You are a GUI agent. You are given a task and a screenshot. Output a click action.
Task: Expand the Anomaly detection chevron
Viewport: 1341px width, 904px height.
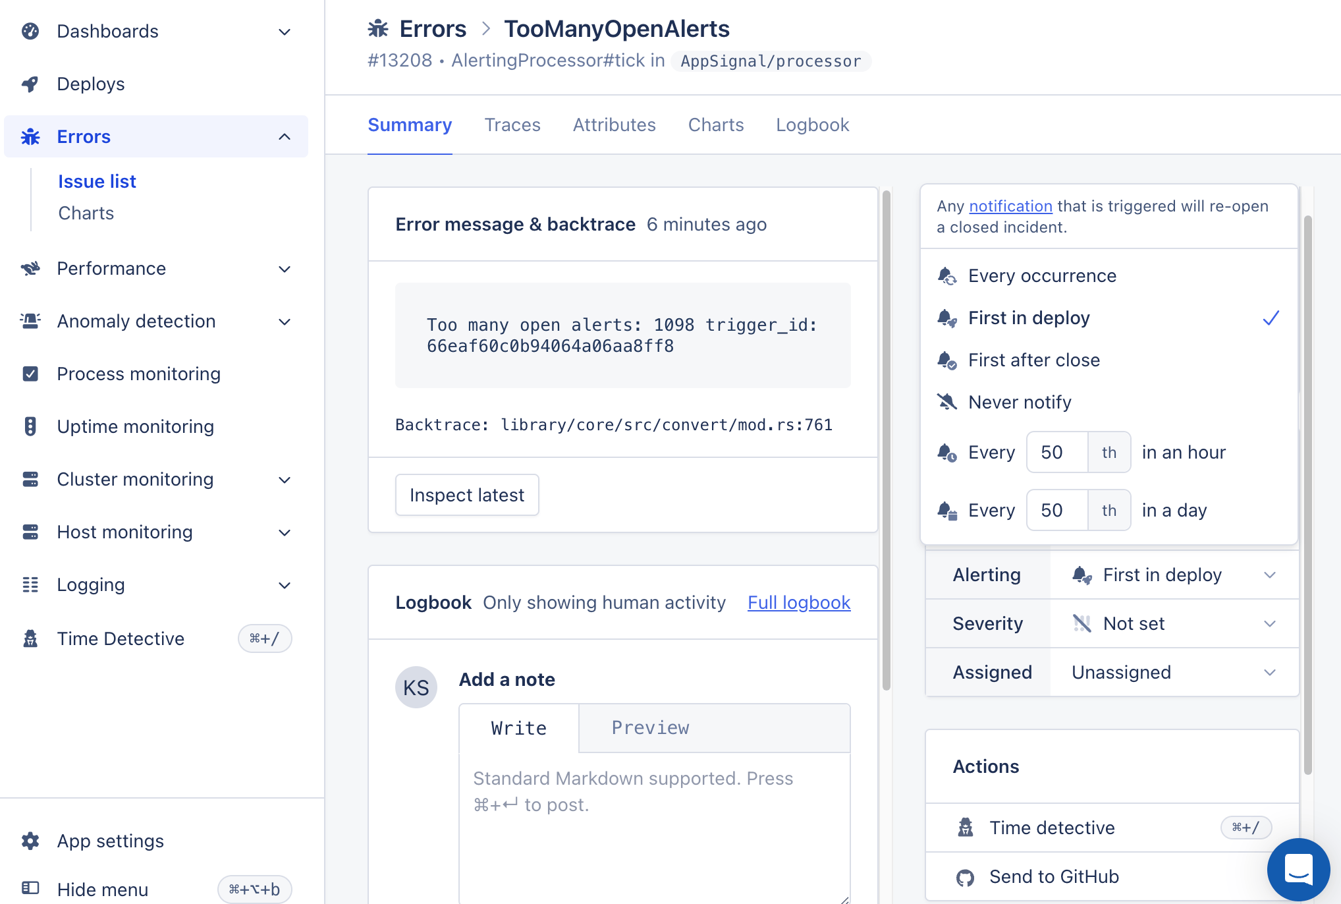285,322
